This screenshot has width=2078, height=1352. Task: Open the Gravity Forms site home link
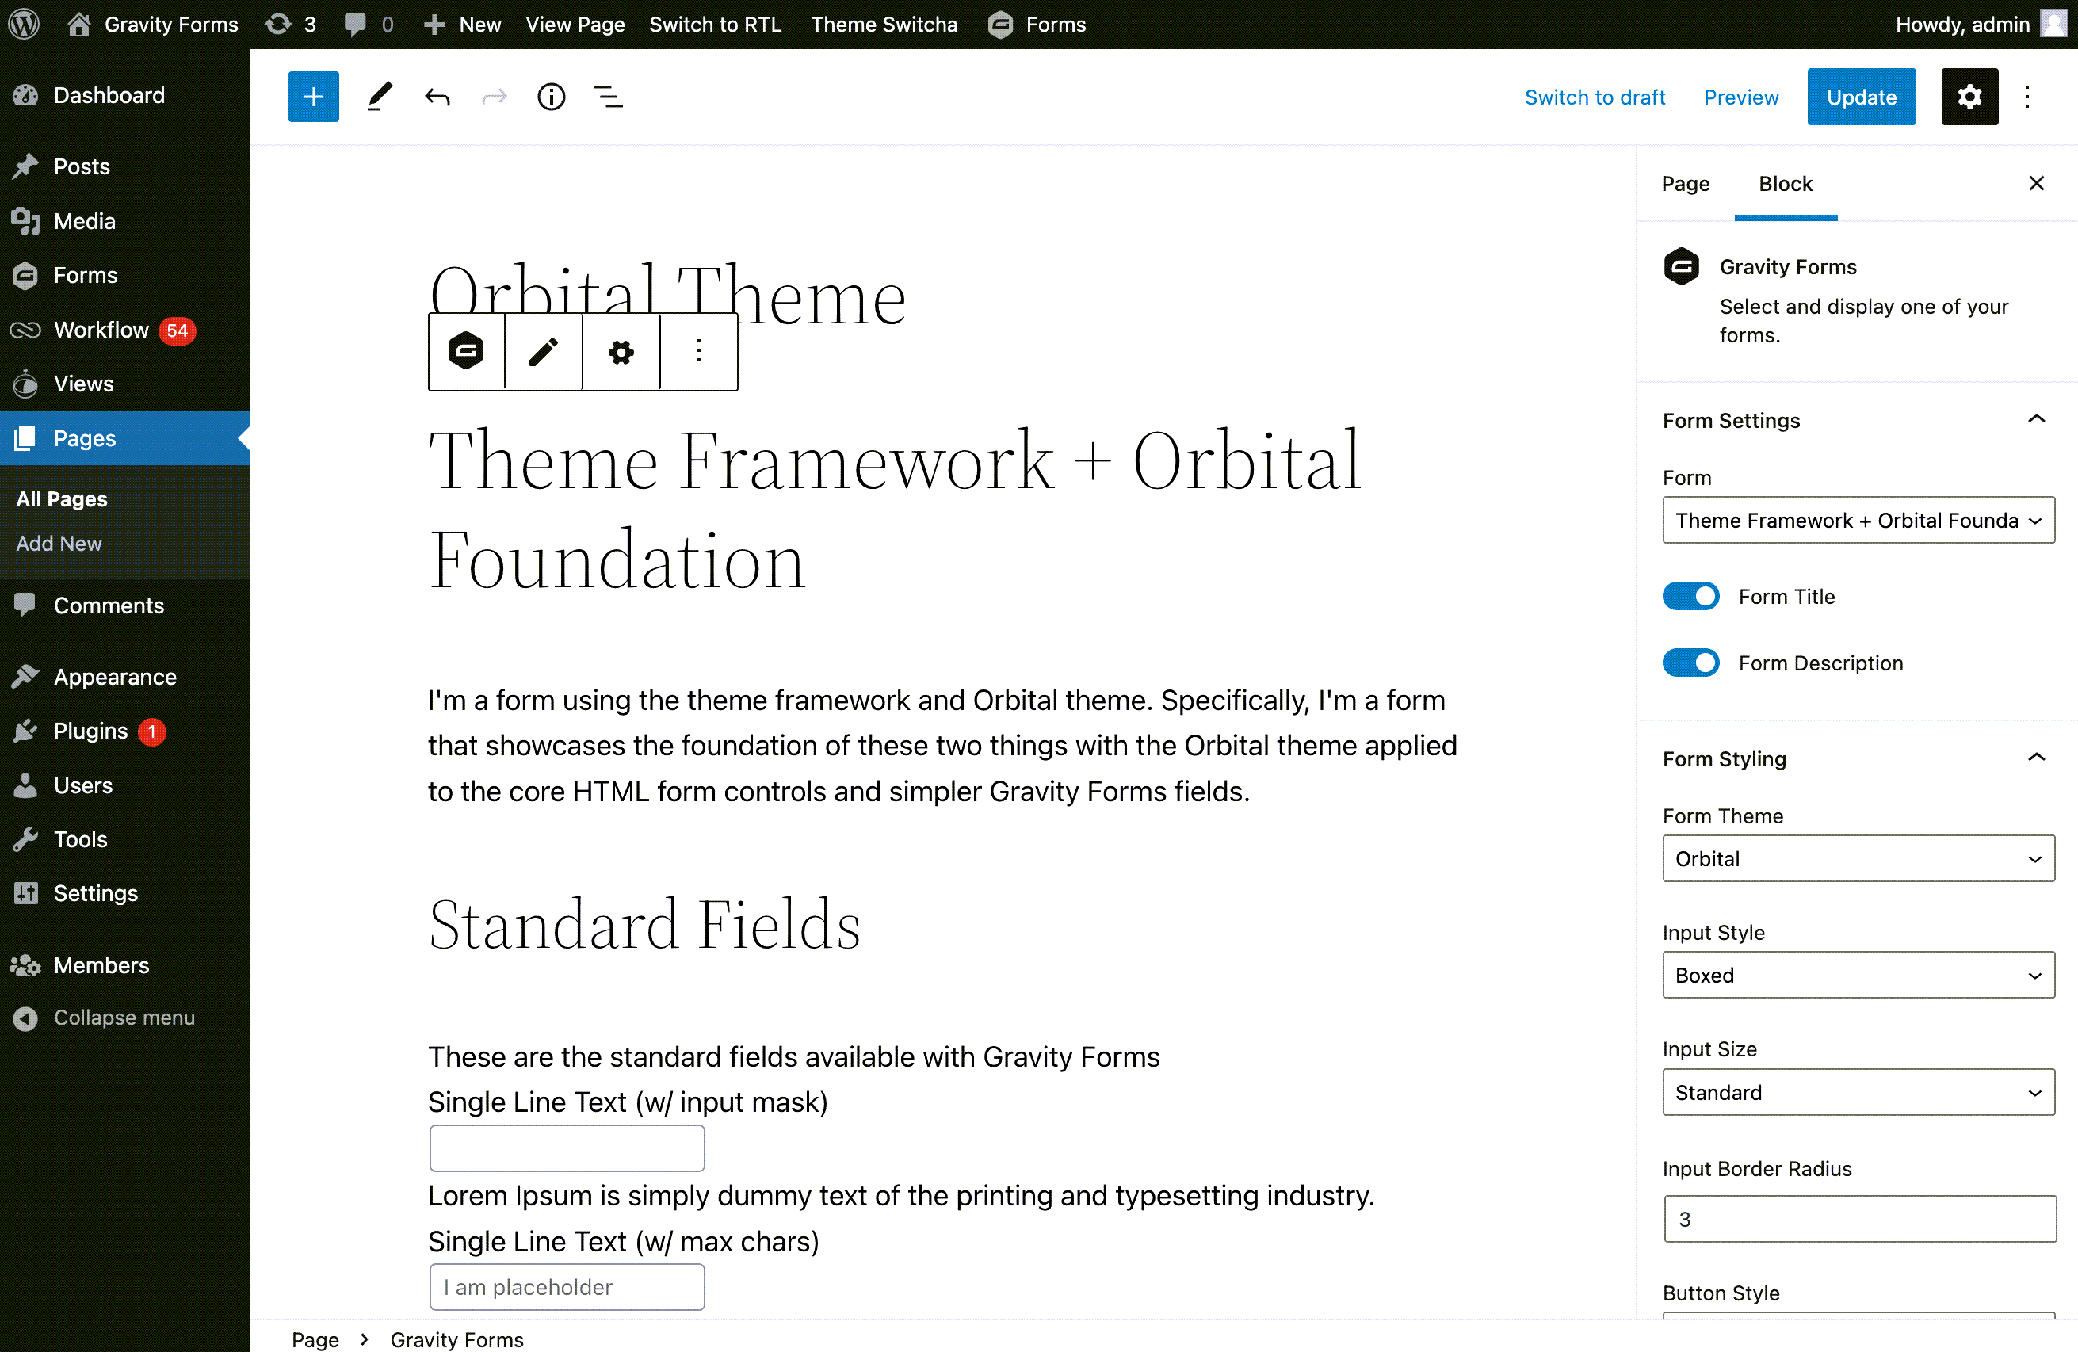(153, 24)
